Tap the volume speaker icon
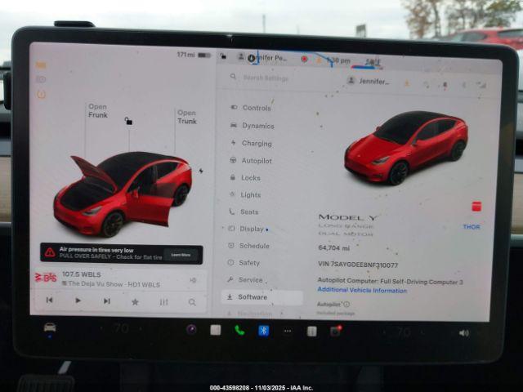The image size is (523, 392). tap(464, 333)
